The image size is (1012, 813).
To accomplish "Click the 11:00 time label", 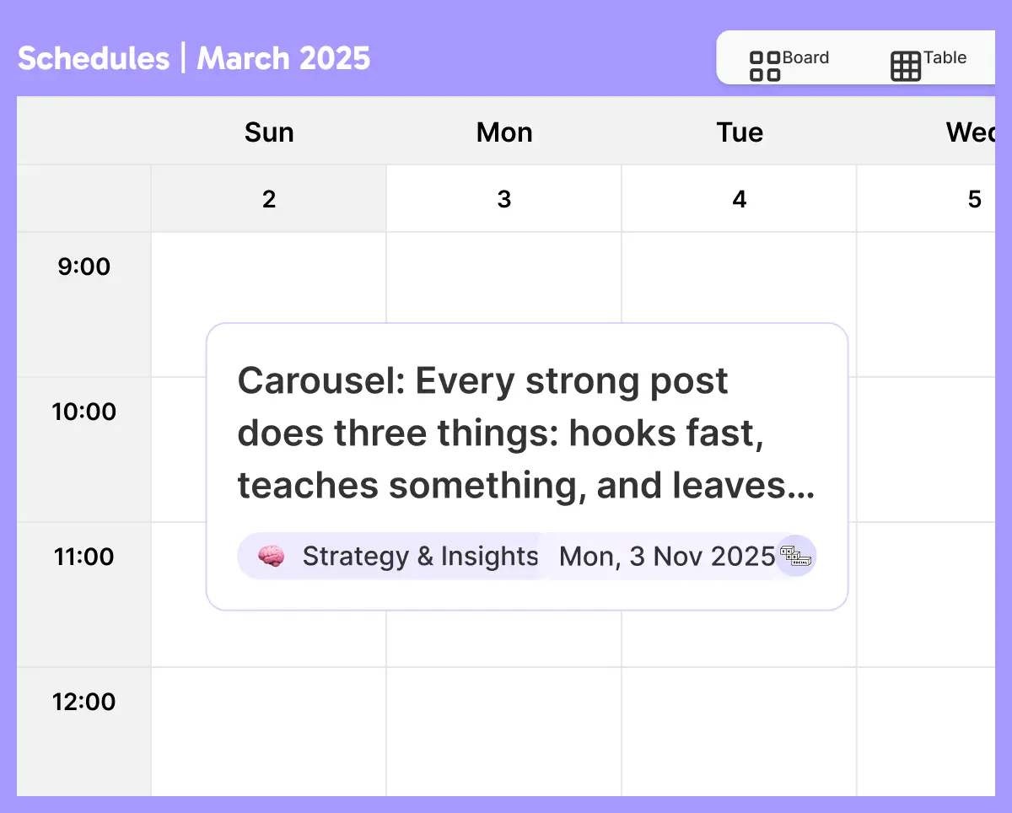I will pyautogui.click(x=83, y=556).
